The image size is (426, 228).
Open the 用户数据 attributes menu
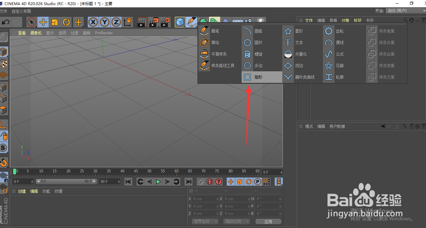(x=337, y=126)
